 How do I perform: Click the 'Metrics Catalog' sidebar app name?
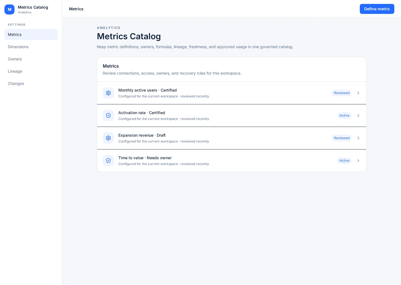33,7
